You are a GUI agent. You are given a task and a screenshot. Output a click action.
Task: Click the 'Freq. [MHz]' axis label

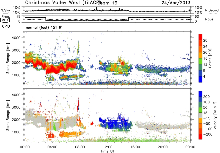(5, 19)
